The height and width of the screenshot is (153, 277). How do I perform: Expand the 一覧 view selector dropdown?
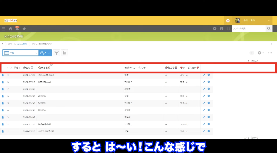click(36, 53)
